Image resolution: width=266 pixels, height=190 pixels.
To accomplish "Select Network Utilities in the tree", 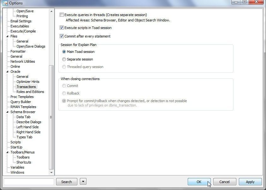I will (23, 61).
